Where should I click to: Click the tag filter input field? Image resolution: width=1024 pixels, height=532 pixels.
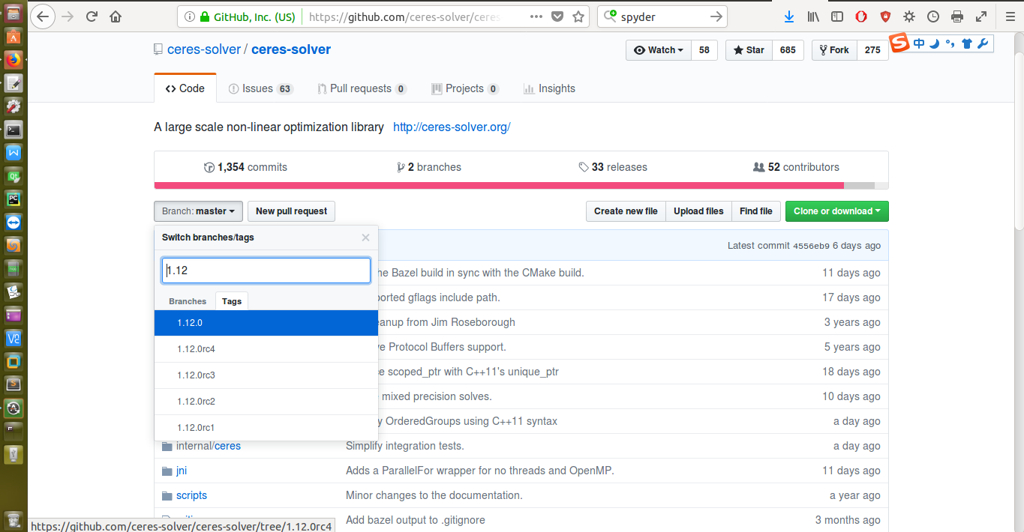point(266,270)
